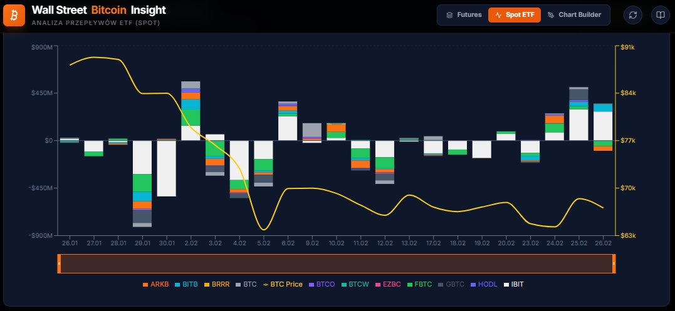The height and width of the screenshot is (311, 675).
Task: Click right handle of zoom range slider
Action: pyautogui.click(x=614, y=263)
